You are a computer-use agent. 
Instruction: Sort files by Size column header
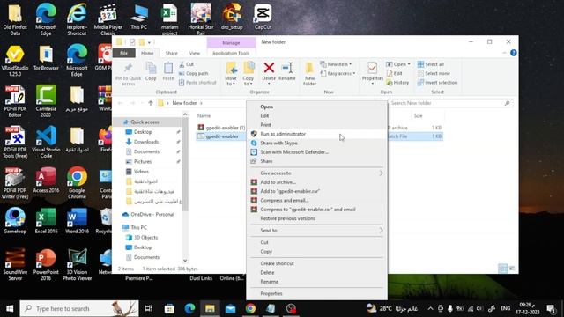tap(418, 115)
